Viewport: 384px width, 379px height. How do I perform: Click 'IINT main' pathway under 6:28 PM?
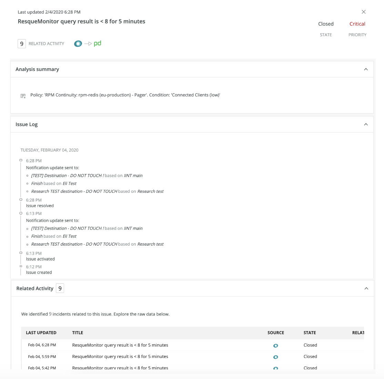click(x=133, y=175)
